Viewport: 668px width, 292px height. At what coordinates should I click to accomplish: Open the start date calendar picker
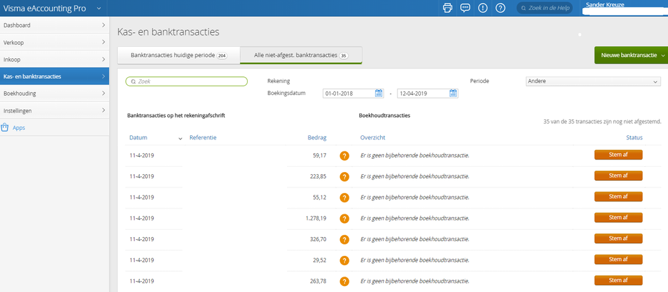click(379, 93)
